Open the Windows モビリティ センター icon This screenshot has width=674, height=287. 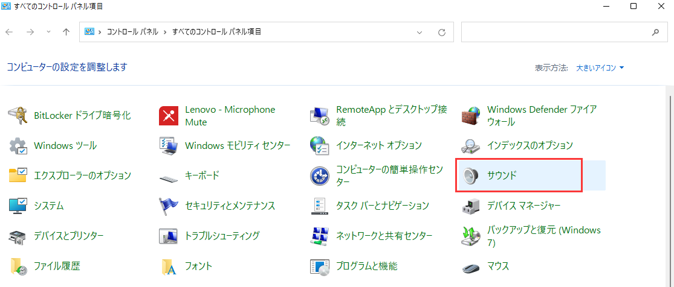pos(169,145)
